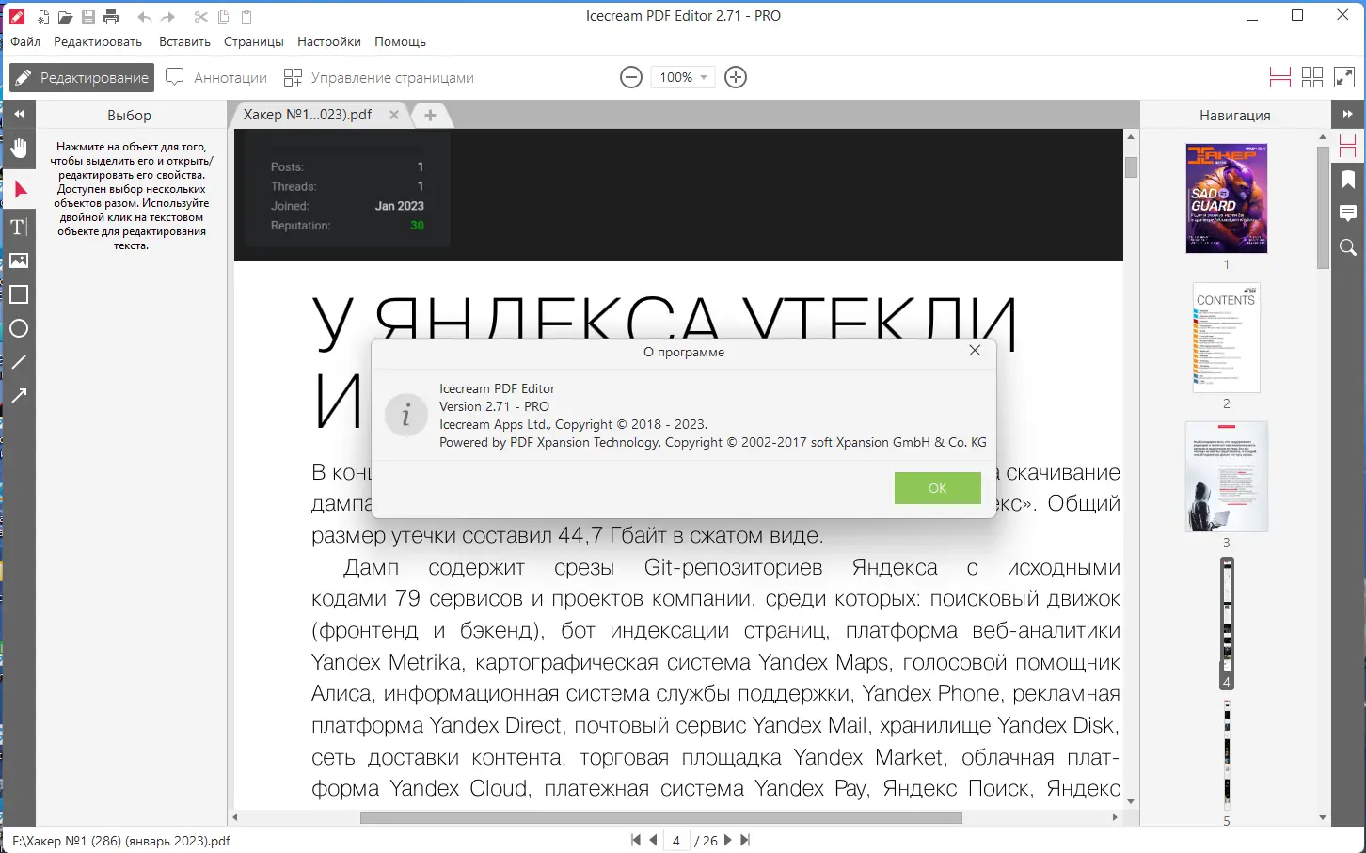Select the Hand tool

(x=19, y=148)
